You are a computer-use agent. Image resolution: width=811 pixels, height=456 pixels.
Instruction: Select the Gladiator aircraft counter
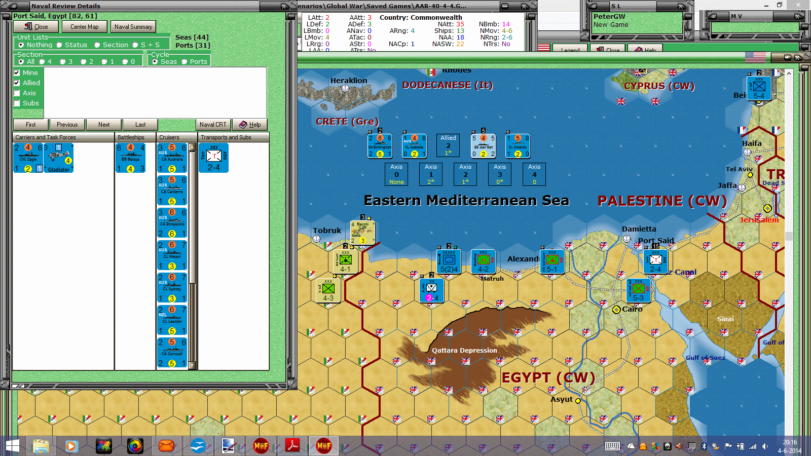pyautogui.click(x=59, y=158)
